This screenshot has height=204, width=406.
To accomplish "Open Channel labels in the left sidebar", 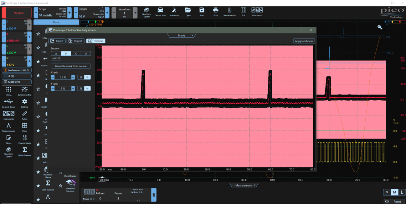I will click(25, 139).
